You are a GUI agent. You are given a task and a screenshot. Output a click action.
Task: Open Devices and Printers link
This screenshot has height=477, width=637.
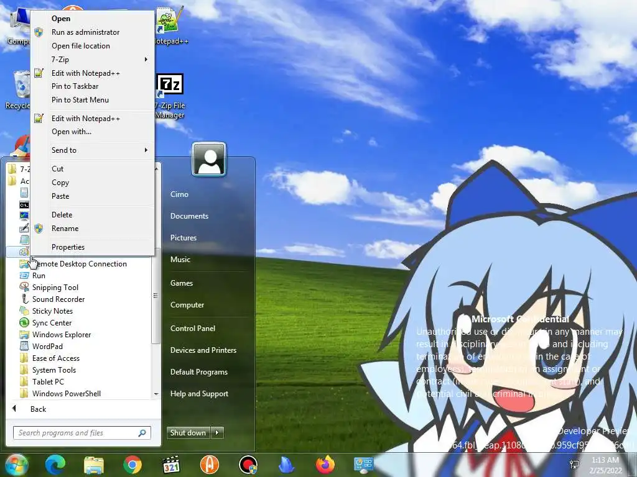pyautogui.click(x=203, y=350)
